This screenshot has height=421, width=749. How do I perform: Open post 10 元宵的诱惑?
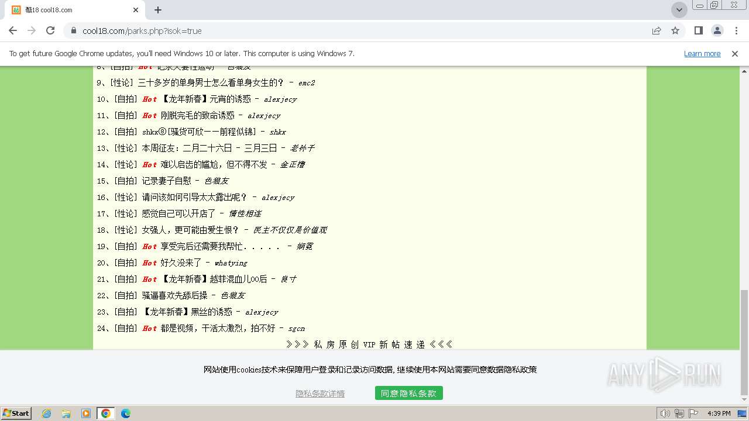click(x=206, y=99)
